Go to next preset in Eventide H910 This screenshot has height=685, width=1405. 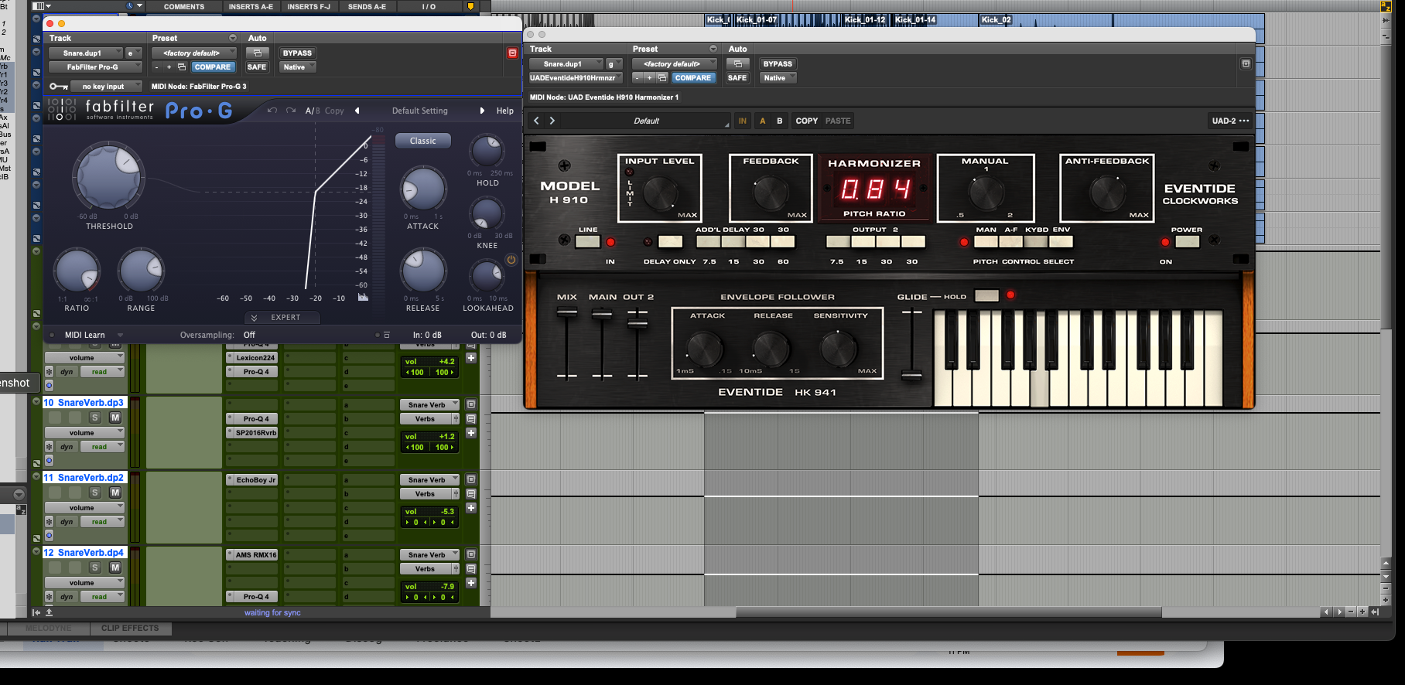(x=552, y=121)
